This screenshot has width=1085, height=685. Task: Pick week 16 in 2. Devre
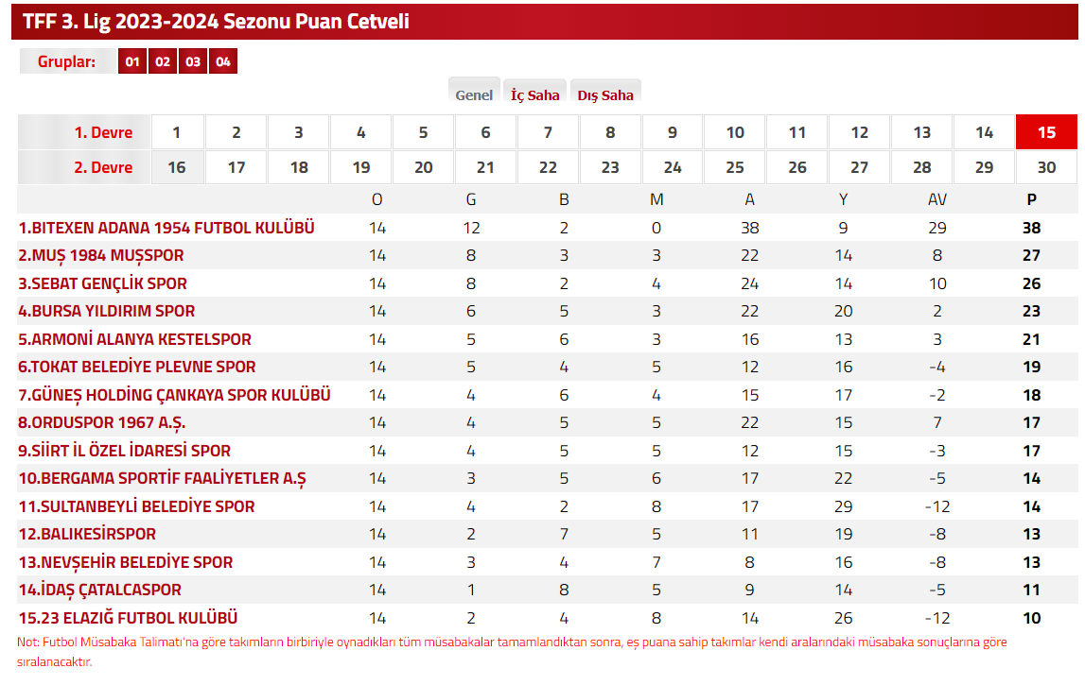[177, 167]
